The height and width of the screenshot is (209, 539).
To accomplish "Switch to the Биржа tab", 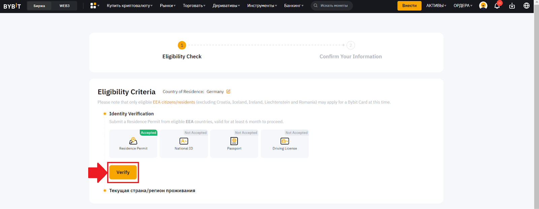I will pyautogui.click(x=39, y=6).
